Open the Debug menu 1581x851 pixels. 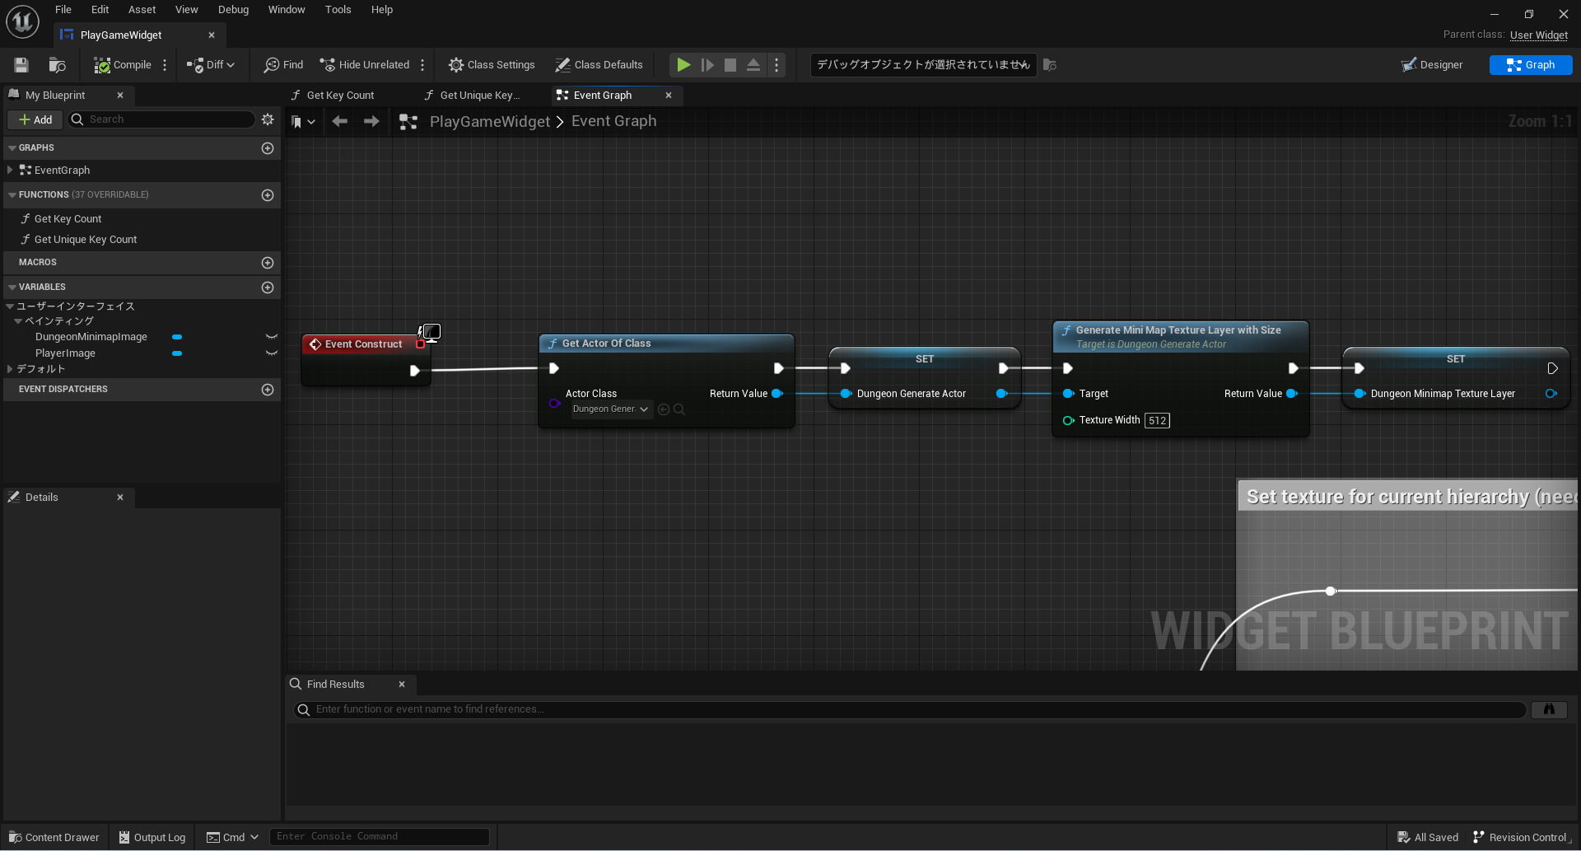(x=233, y=10)
